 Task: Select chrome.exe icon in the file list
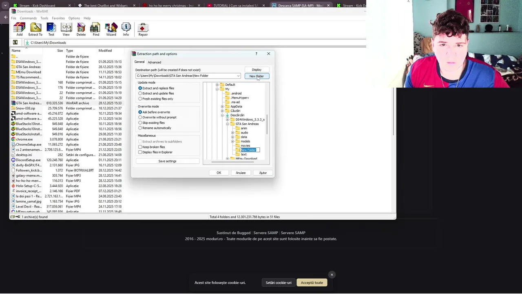tap(13, 139)
